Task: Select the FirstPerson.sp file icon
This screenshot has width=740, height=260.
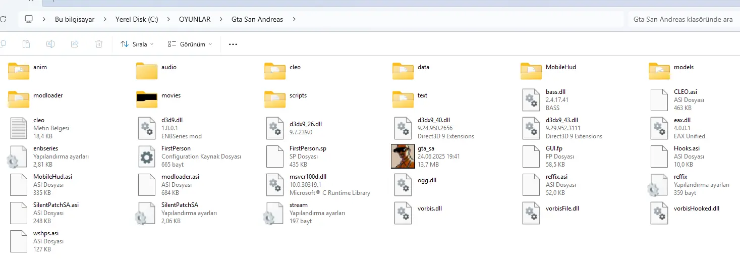Action: pos(275,157)
